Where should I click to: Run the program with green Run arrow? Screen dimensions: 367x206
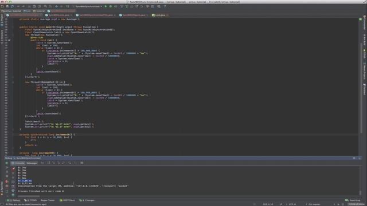click(x=106, y=6)
